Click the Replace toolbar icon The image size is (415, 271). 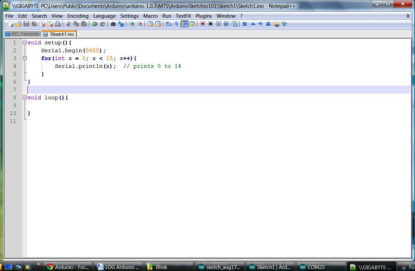(x=121, y=24)
